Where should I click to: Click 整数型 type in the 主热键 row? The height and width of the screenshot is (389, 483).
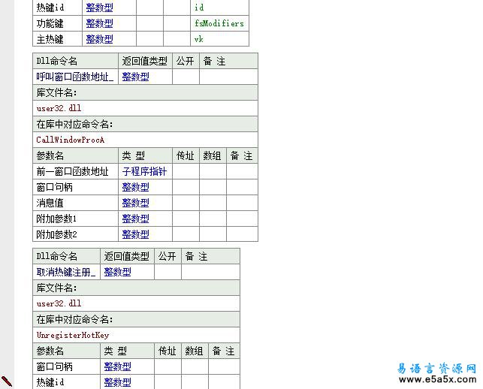(99, 39)
